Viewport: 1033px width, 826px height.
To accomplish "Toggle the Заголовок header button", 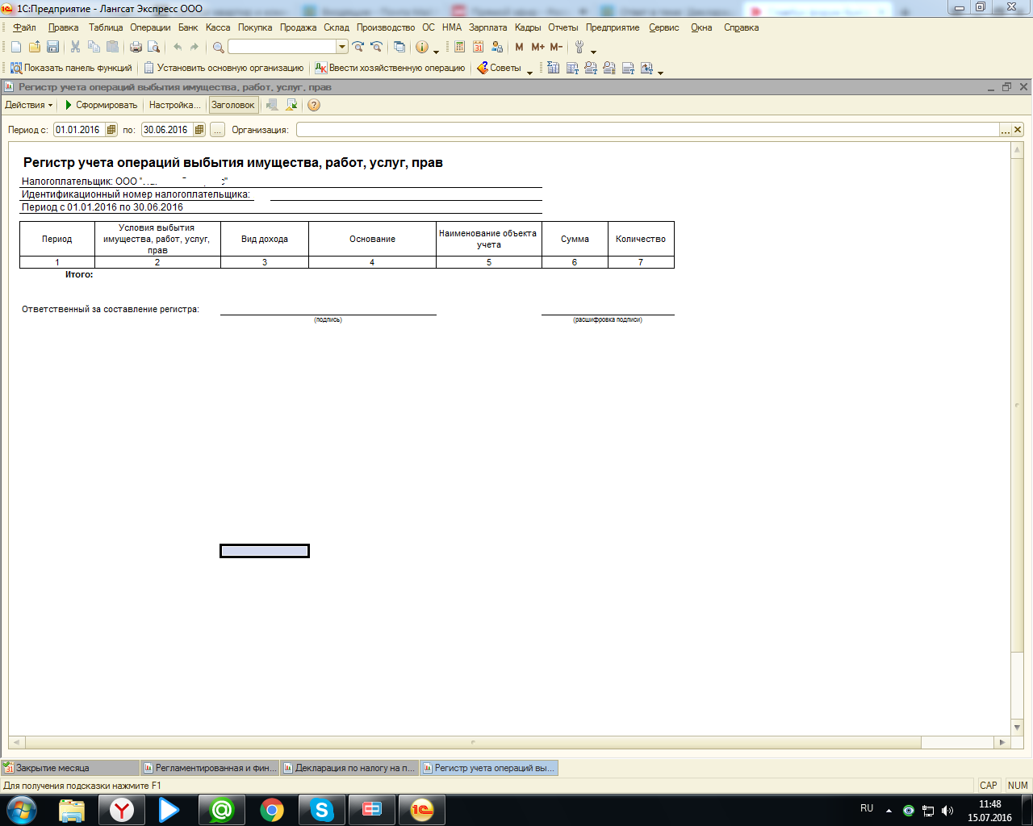I will (x=233, y=105).
